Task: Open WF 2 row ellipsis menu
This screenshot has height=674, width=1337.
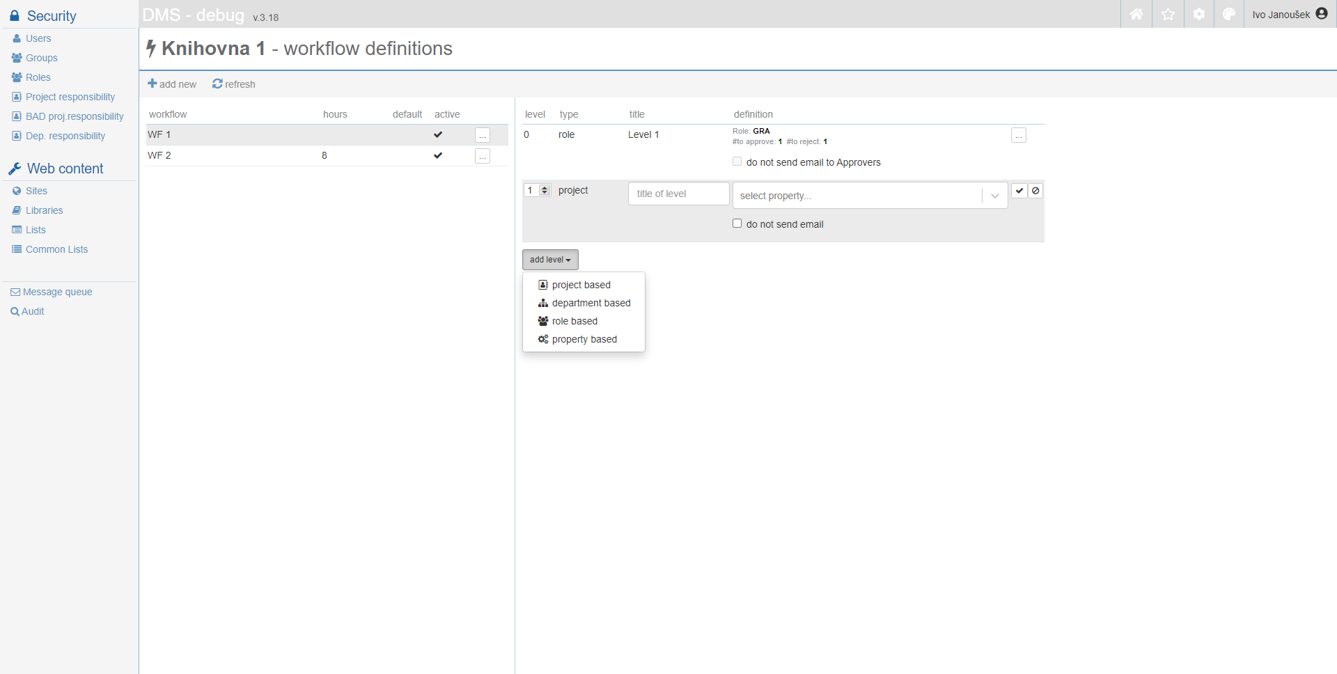Action: tap(483, 156)
